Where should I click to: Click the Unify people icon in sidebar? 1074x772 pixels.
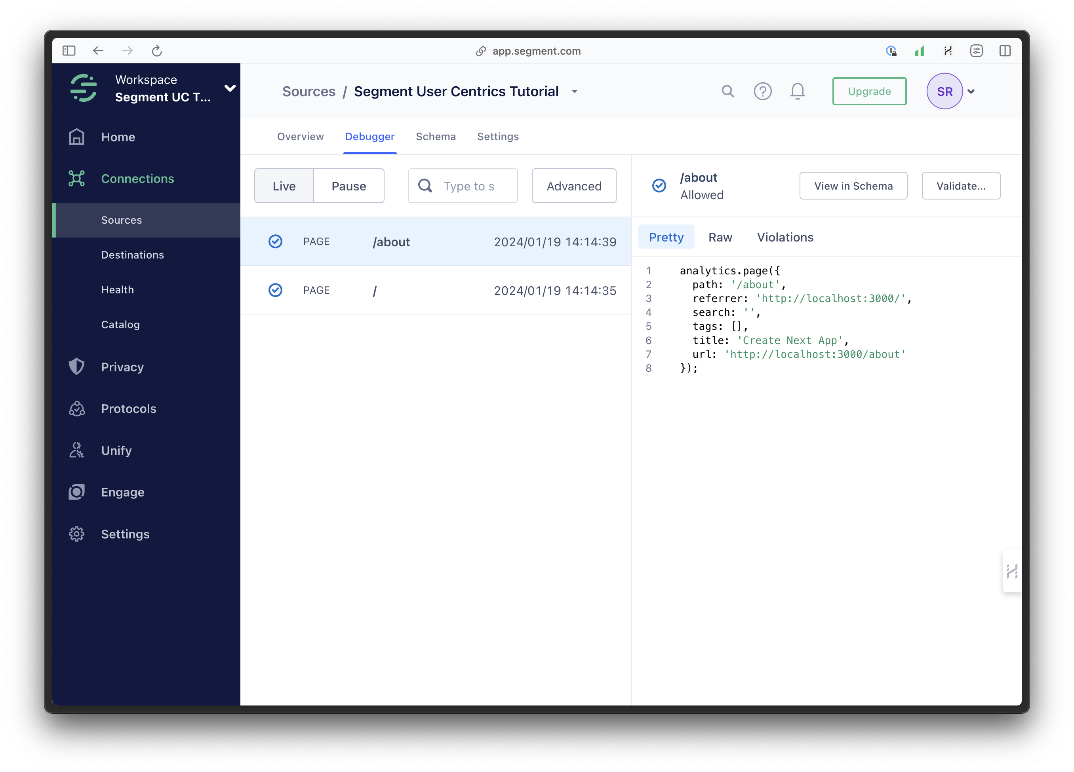point(78,450)
